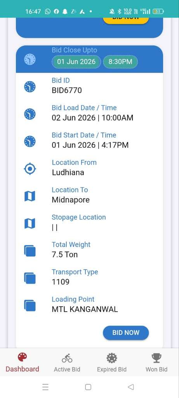This screenshot has width=179, height=398.
Task: Switch to the Expired Bid tab
Action: (112, 362)
